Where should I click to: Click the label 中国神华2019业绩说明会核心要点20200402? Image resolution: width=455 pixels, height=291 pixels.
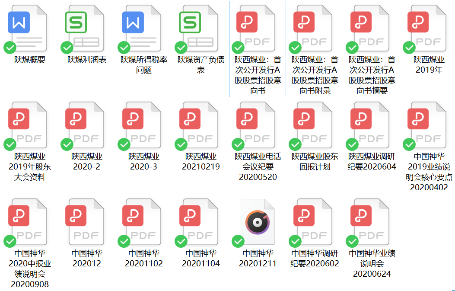click(x=429, y=172)
